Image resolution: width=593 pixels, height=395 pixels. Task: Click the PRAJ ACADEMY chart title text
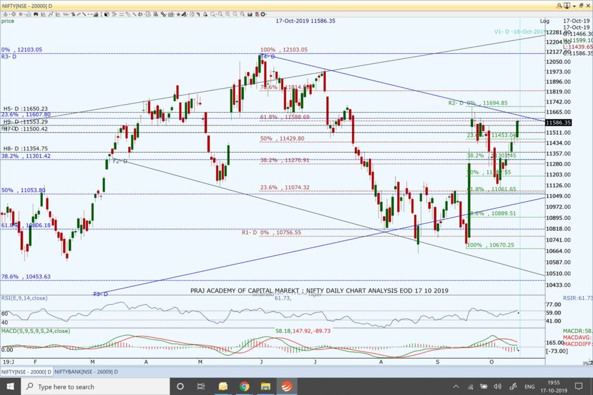pyautogui.click(x=319, y=290)
